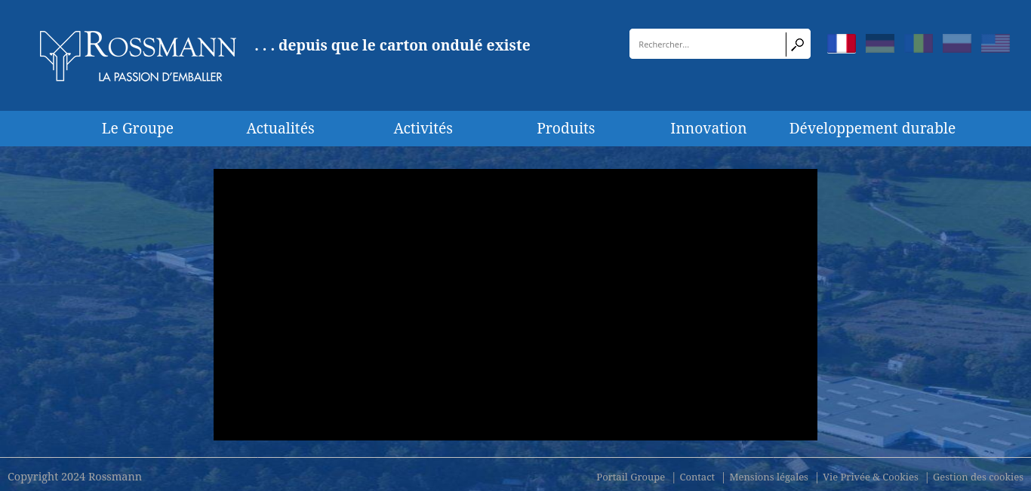The height and width of the screenshot is (491, 1031).
Task: Open the Actualités menu
Action: coord(281,128)
